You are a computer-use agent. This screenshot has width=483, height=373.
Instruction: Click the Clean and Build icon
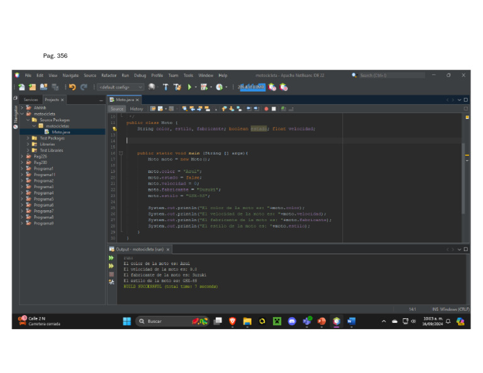point(177,87)
